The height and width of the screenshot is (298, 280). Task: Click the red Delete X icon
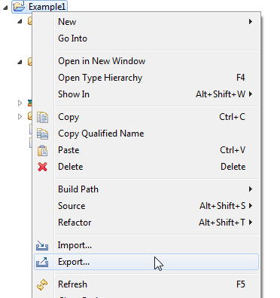click(42, 167)
